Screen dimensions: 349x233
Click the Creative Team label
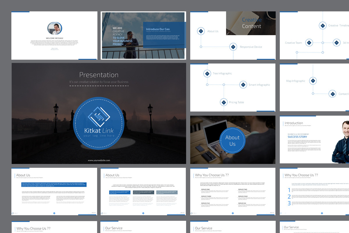point(293,43)
